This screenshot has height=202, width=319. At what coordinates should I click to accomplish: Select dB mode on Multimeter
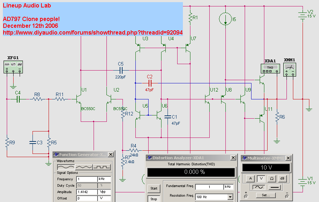(282, 178)
